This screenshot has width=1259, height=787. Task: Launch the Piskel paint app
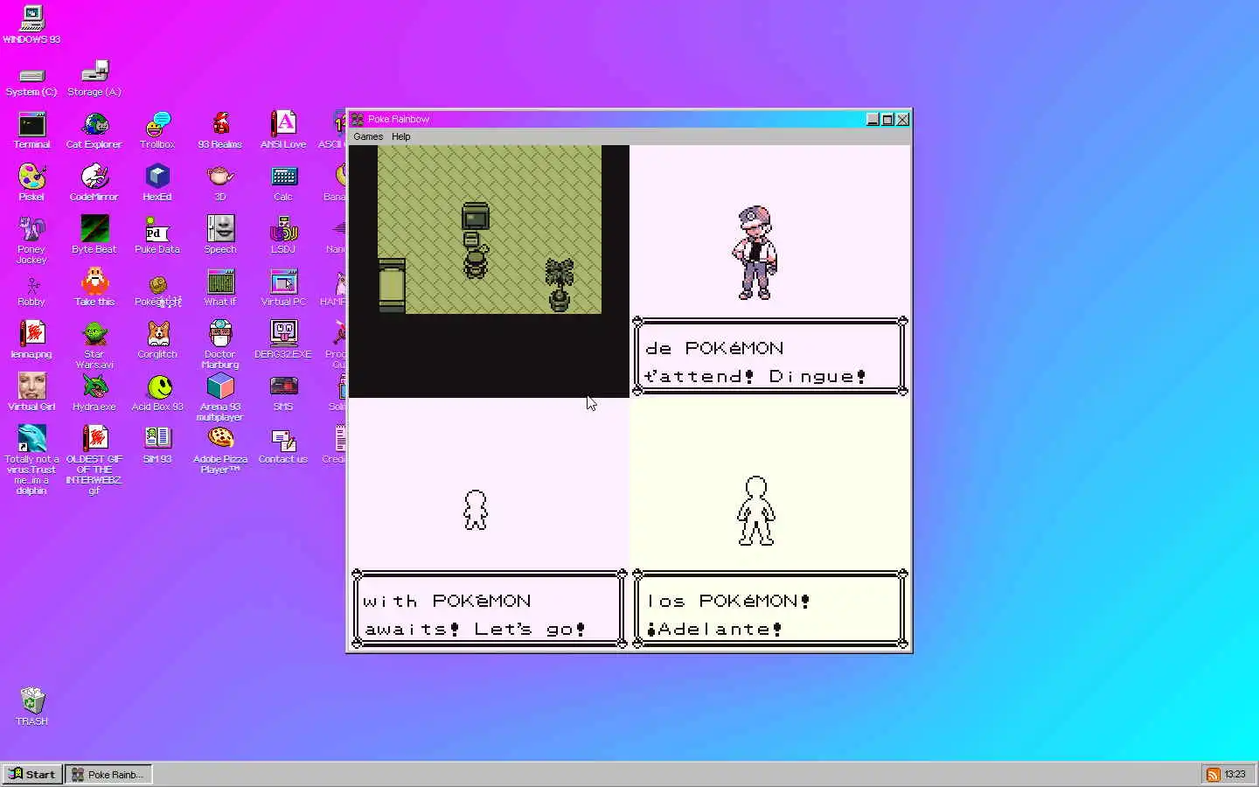click(31, 184)
